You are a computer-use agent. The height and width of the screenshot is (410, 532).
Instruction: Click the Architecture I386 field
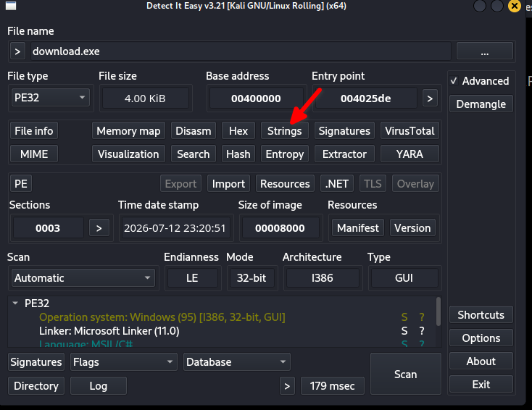point(322,278)
